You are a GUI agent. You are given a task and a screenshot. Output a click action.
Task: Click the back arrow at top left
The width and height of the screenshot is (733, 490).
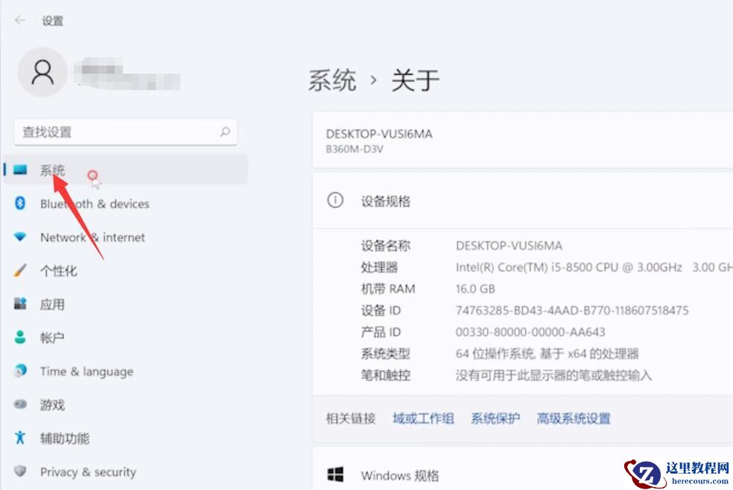20,20
